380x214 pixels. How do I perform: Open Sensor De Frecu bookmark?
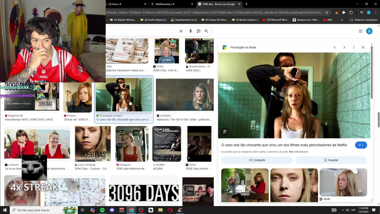pyautogui.click(x=214, y=20)
